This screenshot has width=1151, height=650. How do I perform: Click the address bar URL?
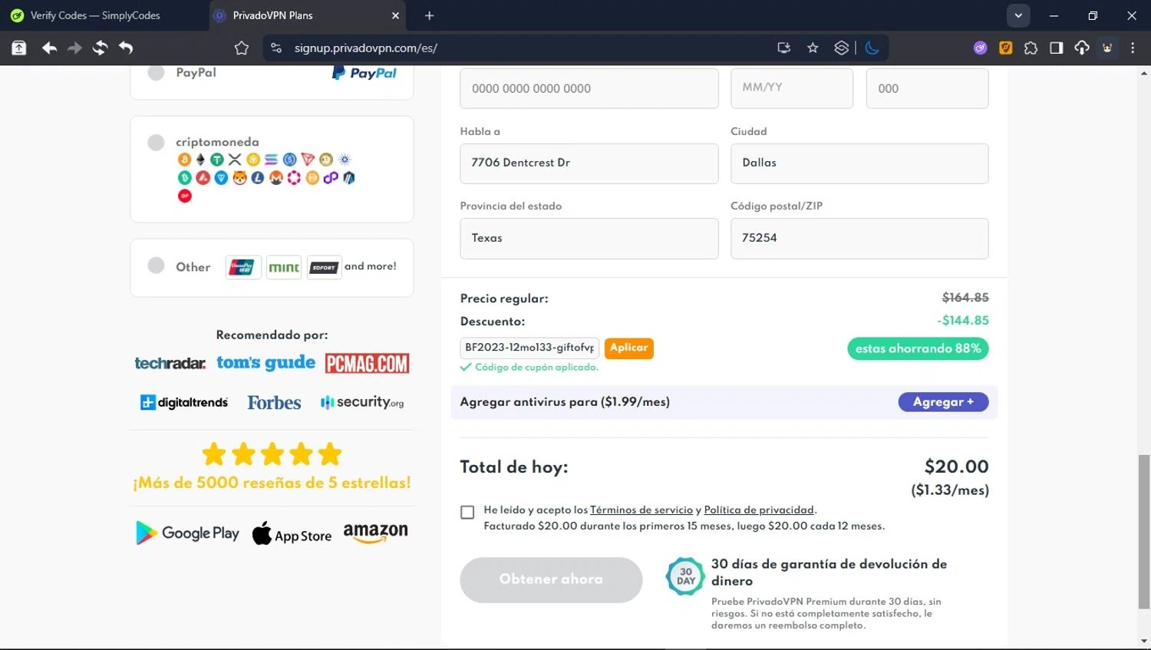coord(366,48)
